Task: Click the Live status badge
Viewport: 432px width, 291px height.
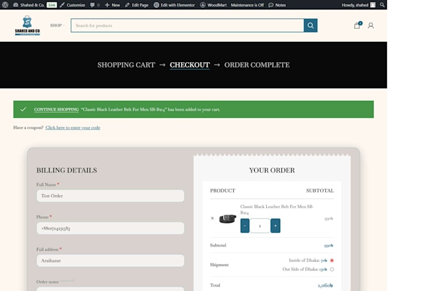Action: [x=51, y=5]
